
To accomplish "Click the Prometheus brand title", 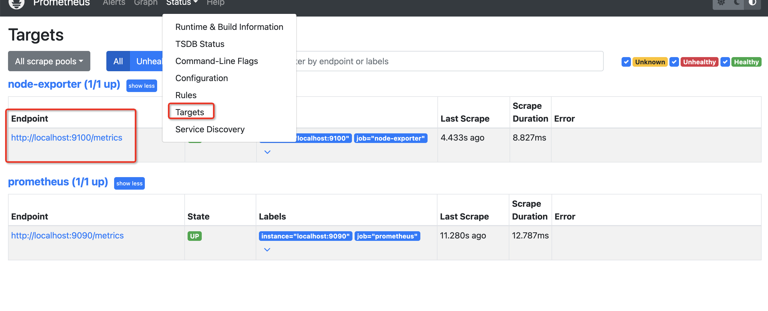I will point(61,3).
